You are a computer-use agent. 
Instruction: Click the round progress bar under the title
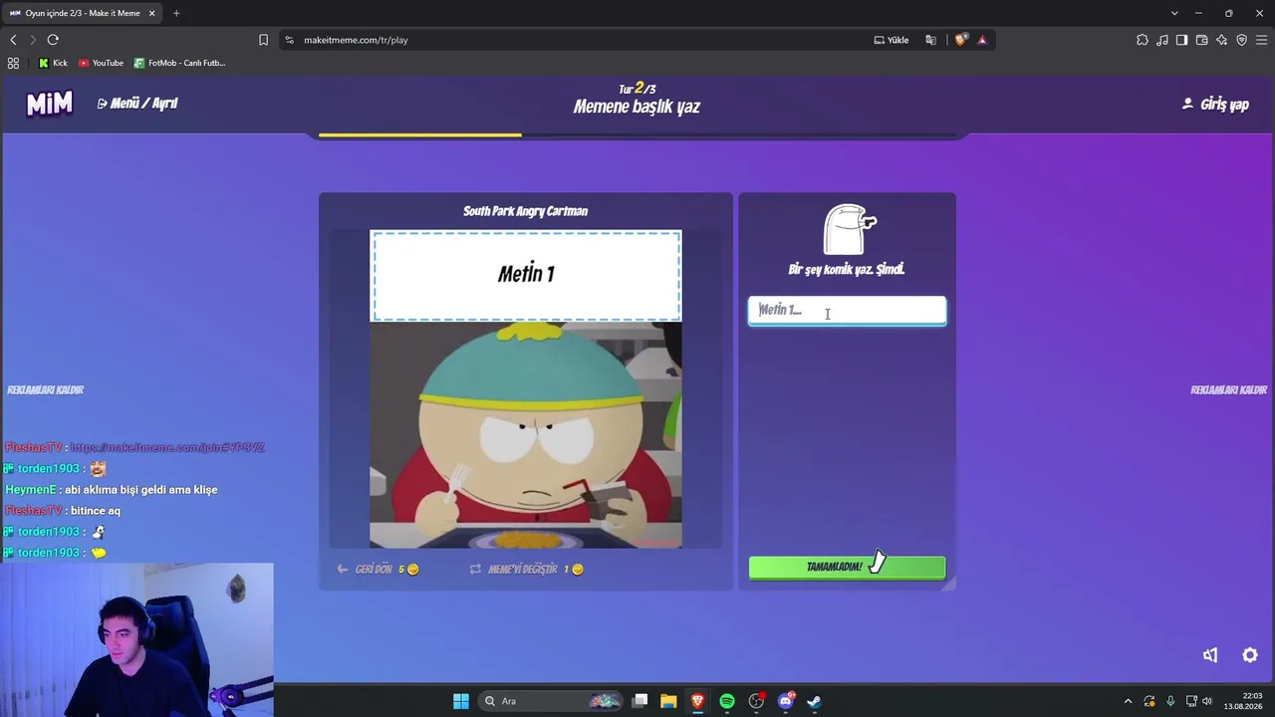point(637,134)
